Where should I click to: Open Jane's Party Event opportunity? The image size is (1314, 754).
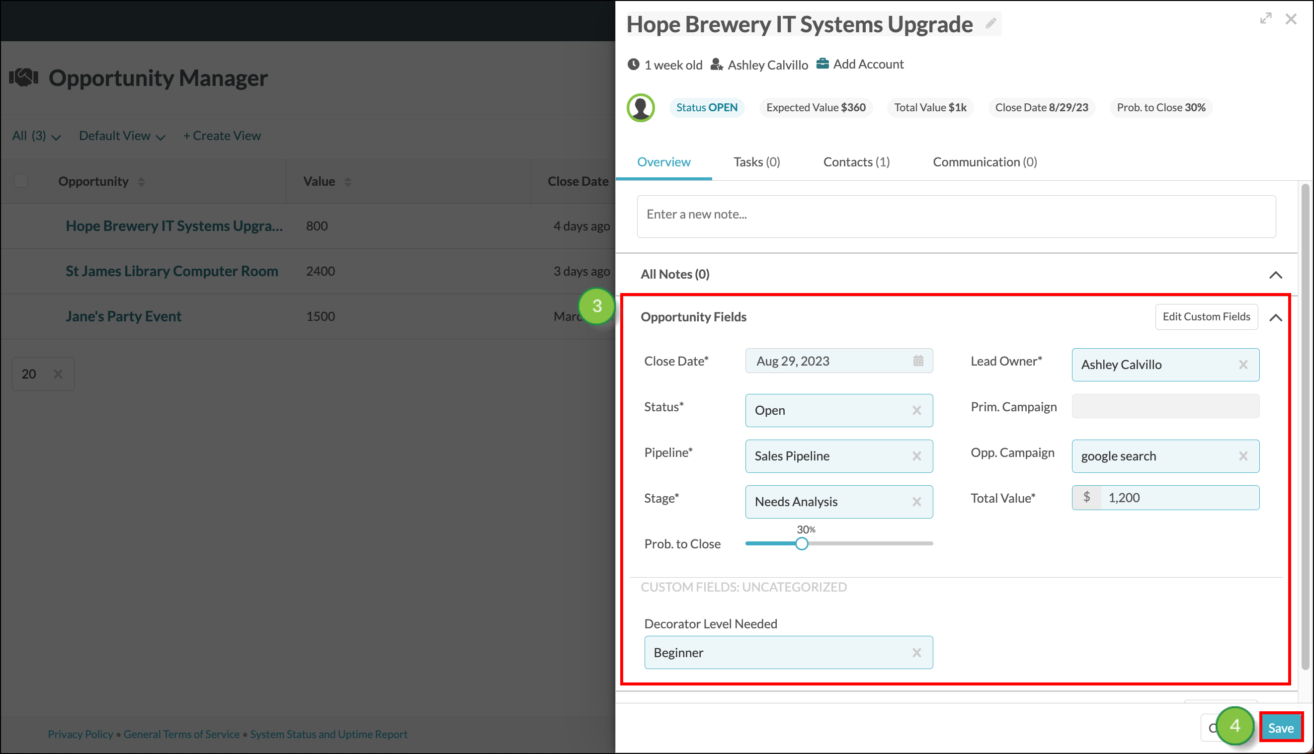click(123, 316)
